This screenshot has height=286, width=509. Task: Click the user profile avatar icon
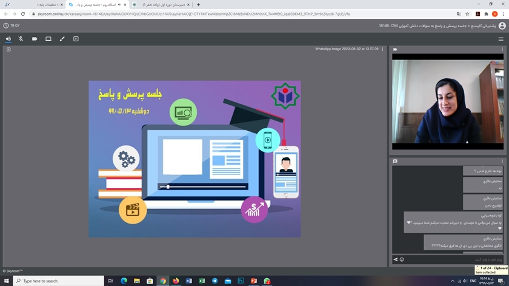tap(502, 26)
